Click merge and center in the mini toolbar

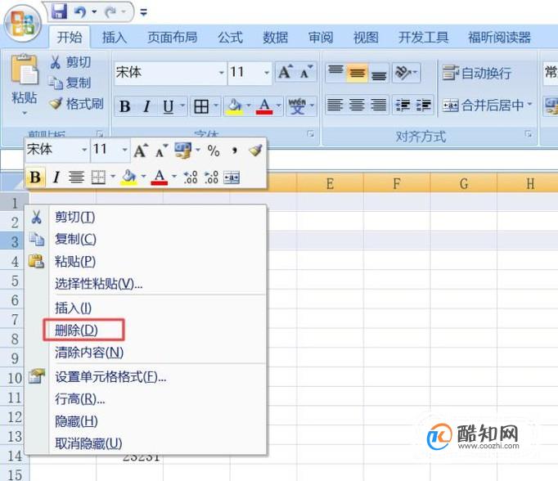tap(232, 178)
